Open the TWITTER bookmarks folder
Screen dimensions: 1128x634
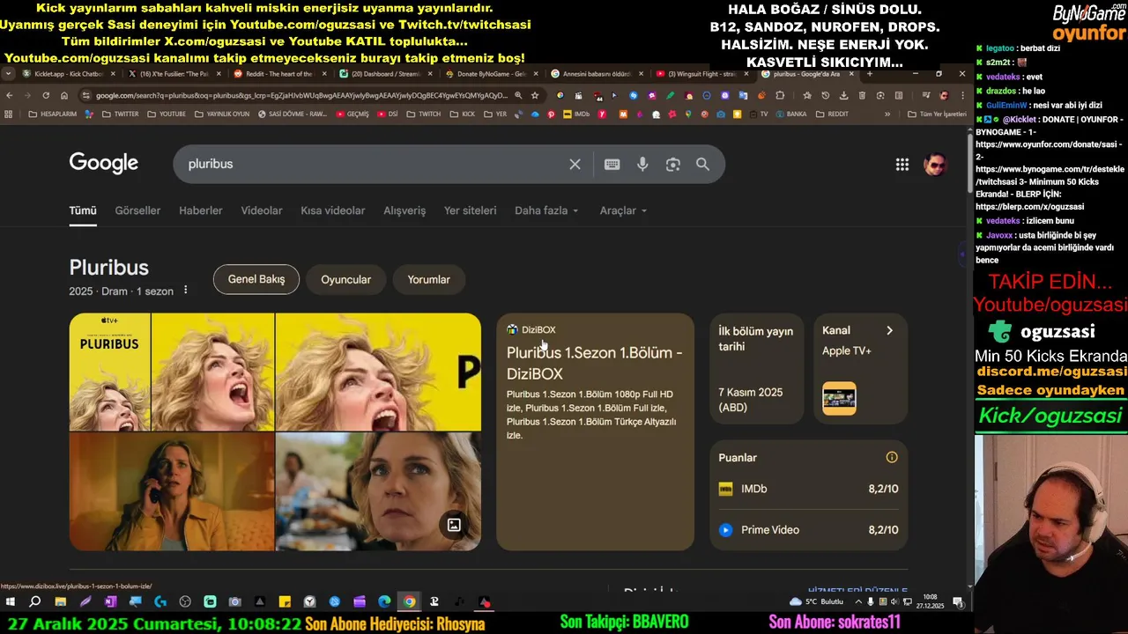point(120,114)
